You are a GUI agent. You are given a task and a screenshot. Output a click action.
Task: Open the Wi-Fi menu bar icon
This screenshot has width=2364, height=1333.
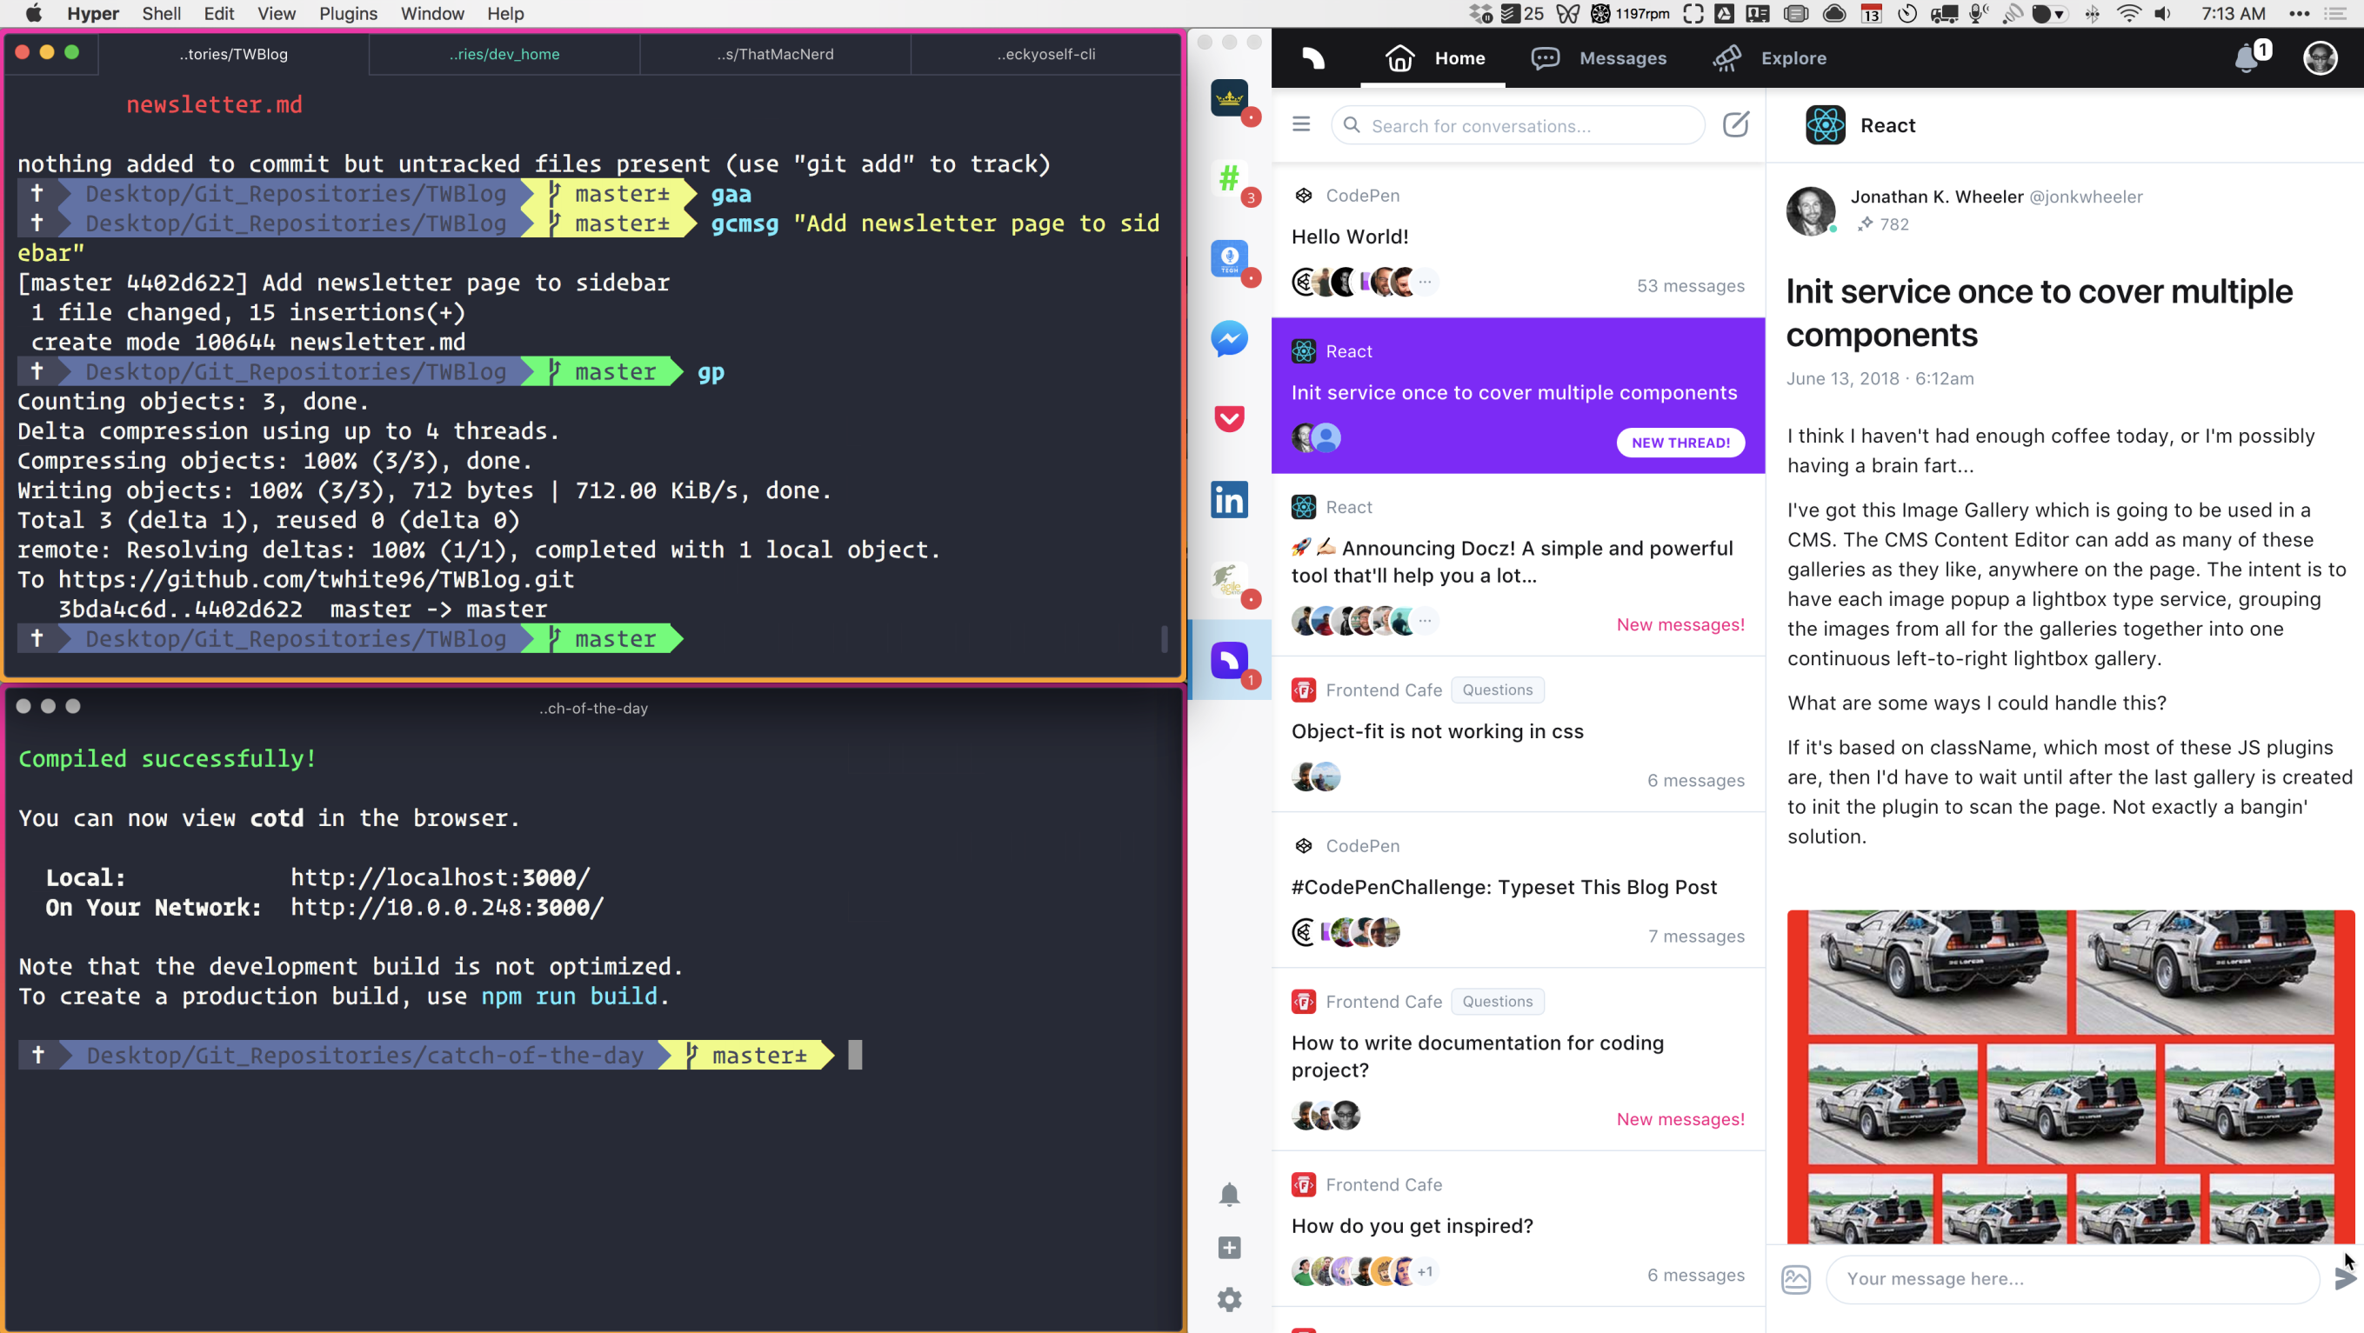[2129, 14]
